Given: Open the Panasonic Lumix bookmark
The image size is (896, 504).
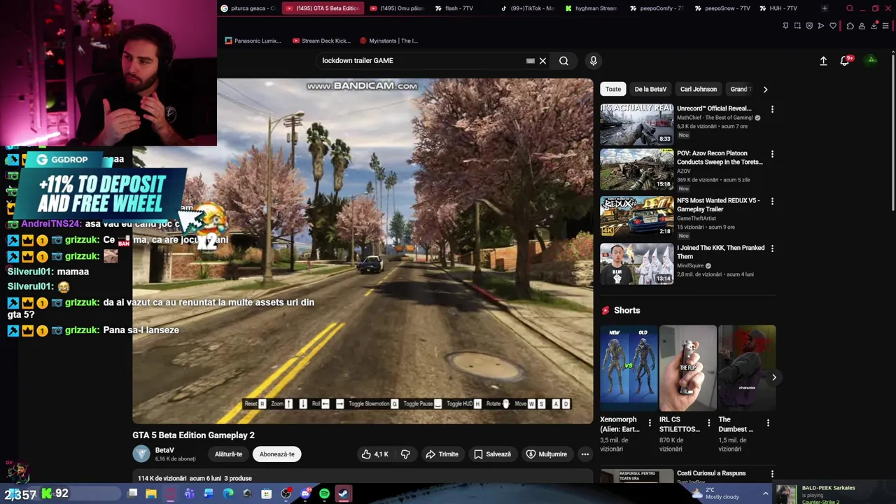Looking at the screenshot, I should pyautogui.click(x=253, y=41).
